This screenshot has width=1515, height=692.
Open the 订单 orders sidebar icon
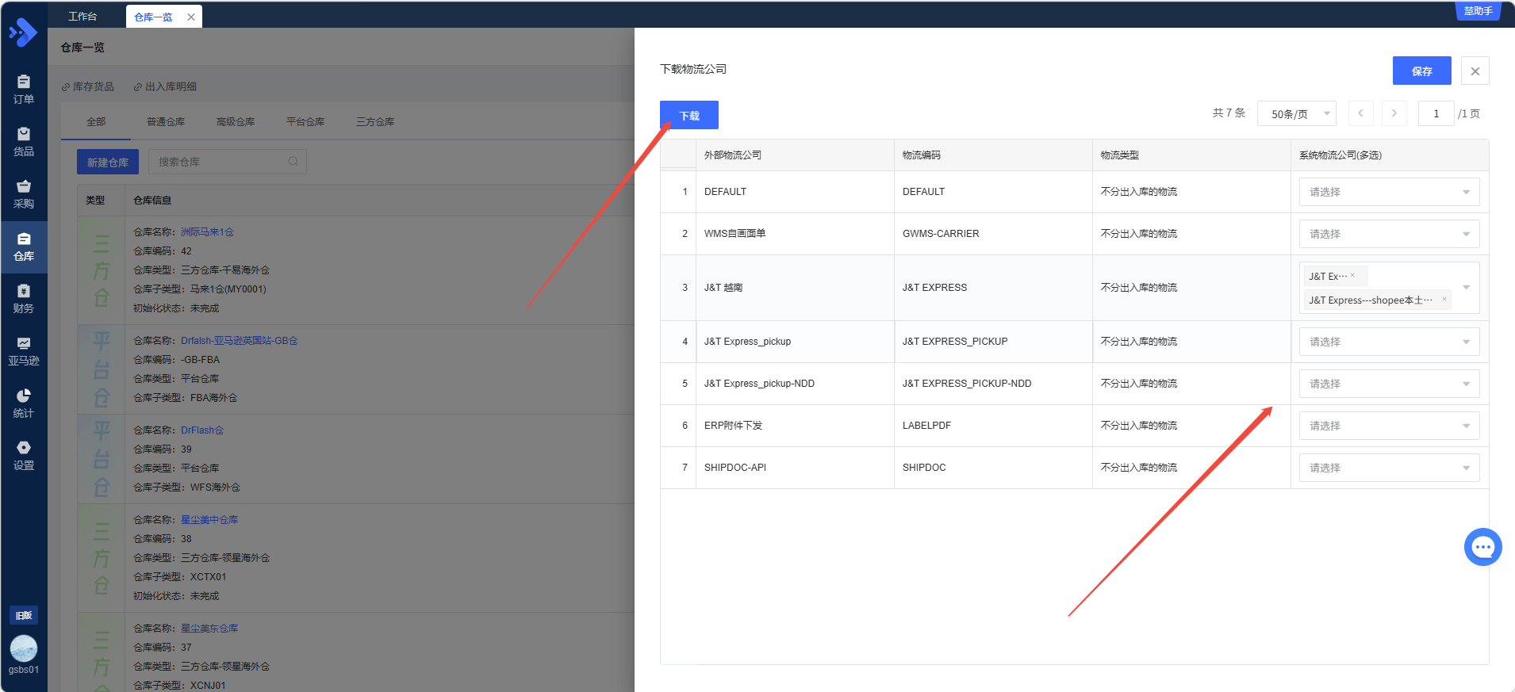[24, 89]
